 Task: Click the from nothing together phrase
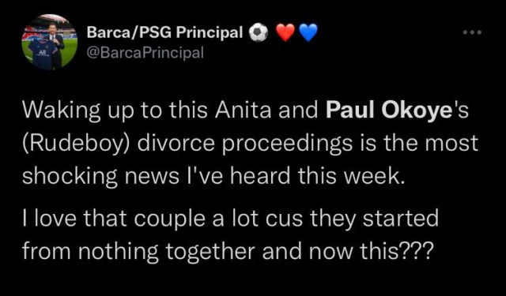139,253
